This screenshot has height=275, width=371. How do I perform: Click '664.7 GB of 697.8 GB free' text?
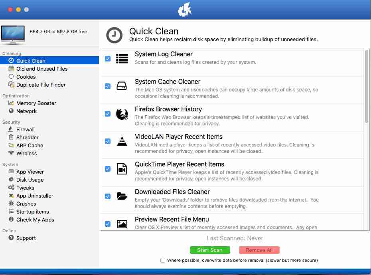tap(58, 32)
